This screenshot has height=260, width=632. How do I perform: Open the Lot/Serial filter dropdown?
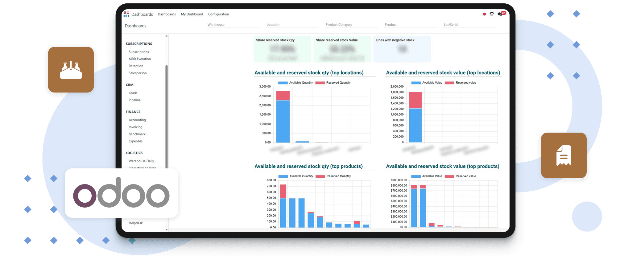[469, 25]
